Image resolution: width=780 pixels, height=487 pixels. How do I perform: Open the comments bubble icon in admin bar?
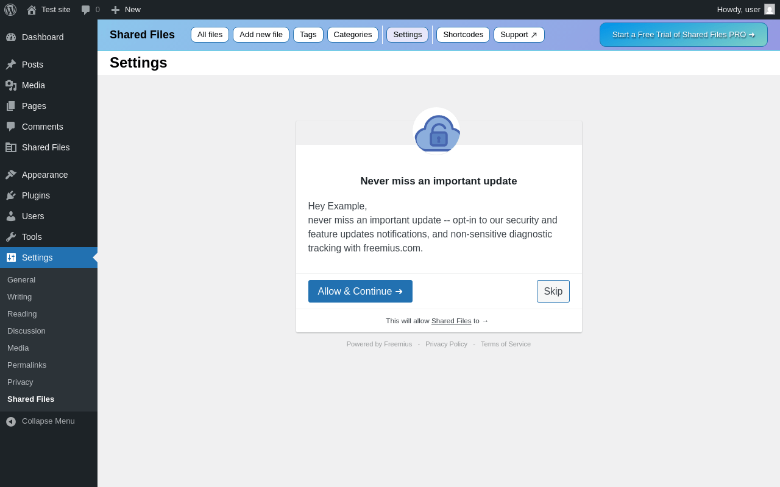tap(86, 10)
